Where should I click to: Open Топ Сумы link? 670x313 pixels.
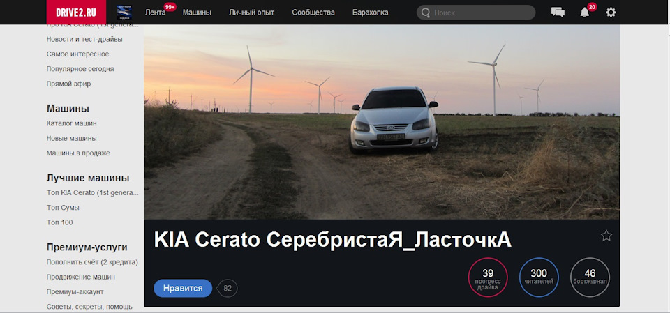[x=63, y=208]
